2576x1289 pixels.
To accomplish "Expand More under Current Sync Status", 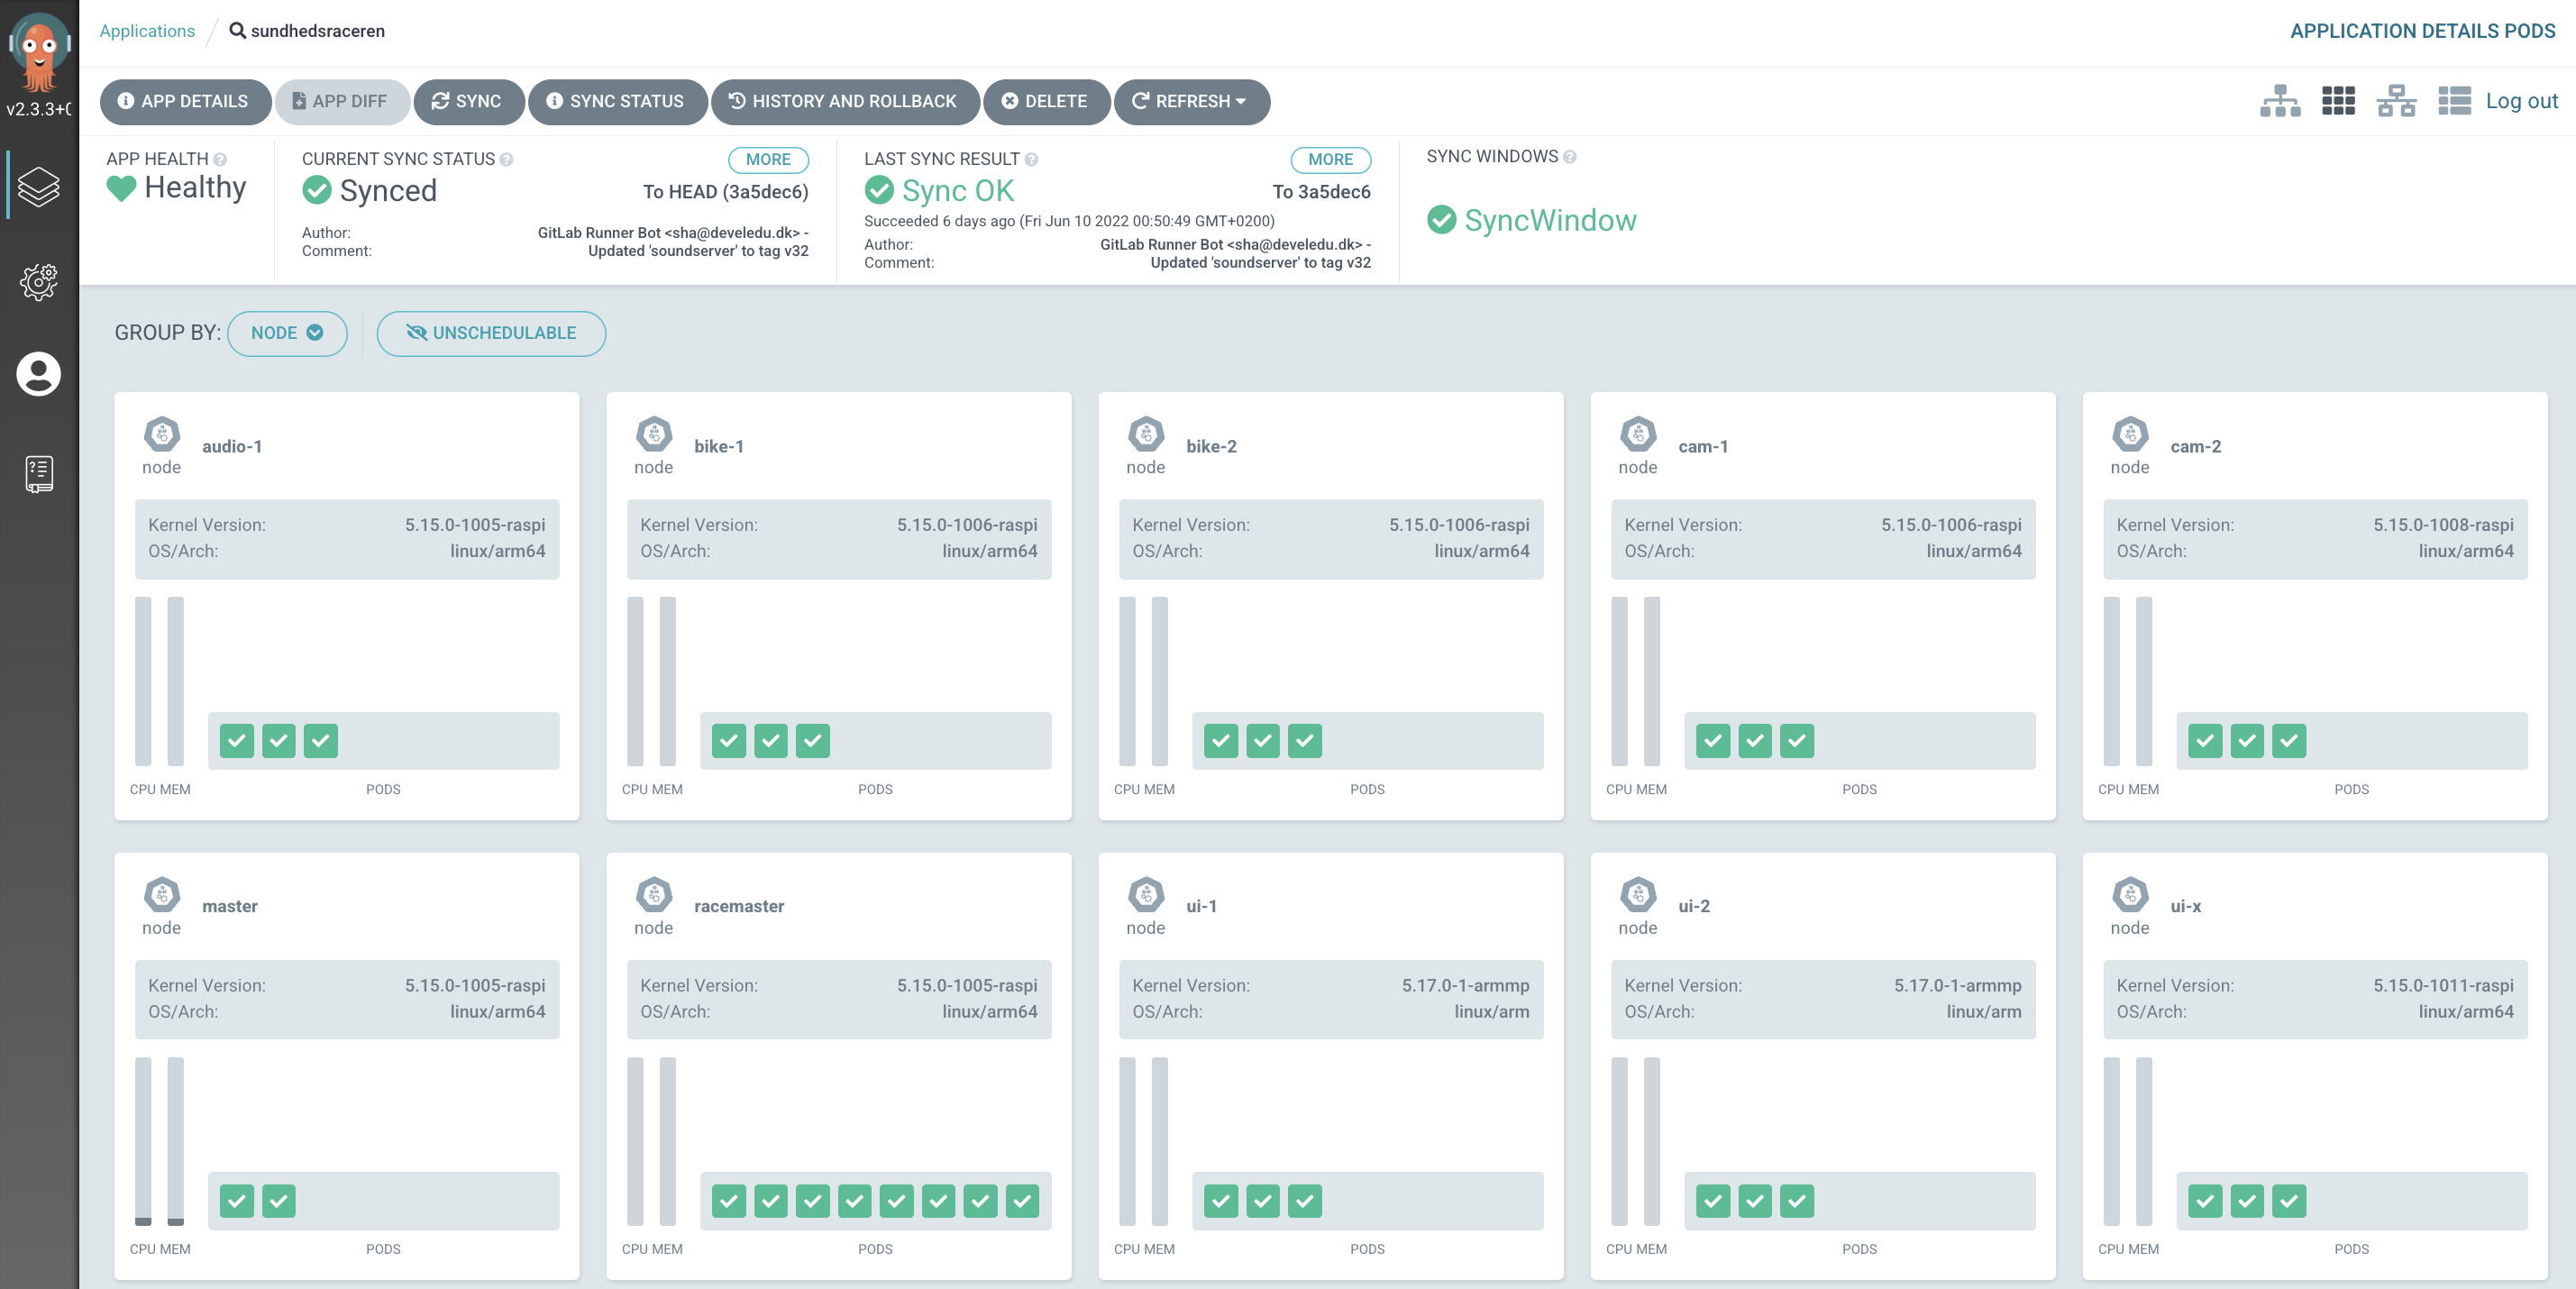I will [767, 159].
